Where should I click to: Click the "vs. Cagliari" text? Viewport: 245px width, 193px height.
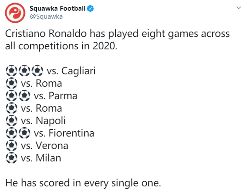71,71
